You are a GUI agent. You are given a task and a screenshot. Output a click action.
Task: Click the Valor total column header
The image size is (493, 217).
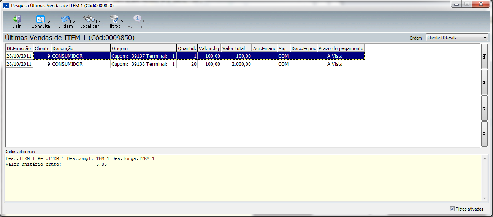pos(236,48)
